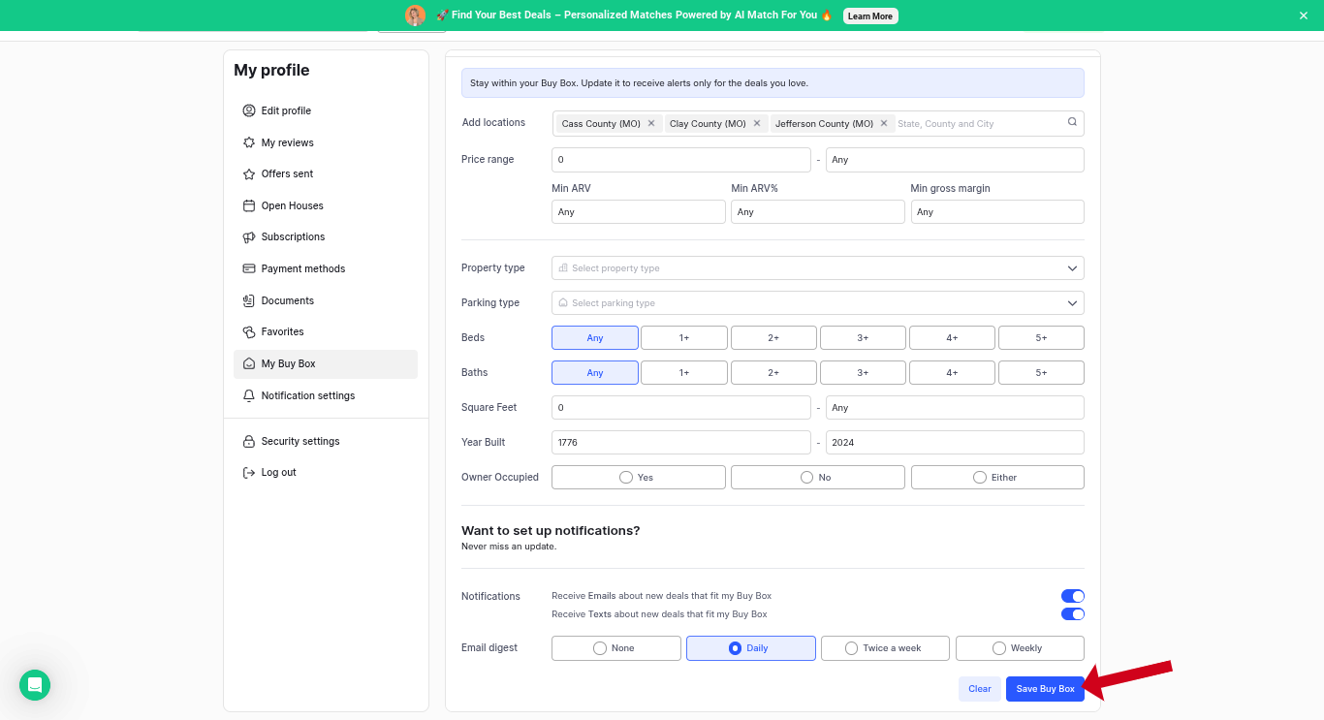Click the Year Built 2024 field
This screenshot has height=720, width=1324.
point(955,443)
